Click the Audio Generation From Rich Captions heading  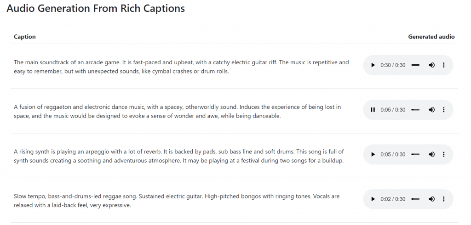coord(96,8)
